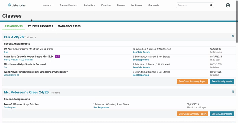Click the Listenwise logo
Viewport: 238px width, 123px height.
[x=17, y=5]
